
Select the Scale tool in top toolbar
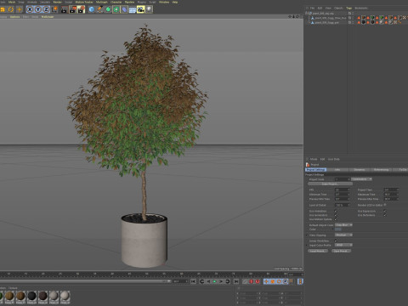pos(3,9)
